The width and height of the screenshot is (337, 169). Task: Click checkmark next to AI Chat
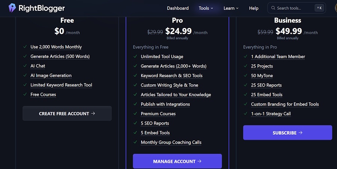coord(25,66)
